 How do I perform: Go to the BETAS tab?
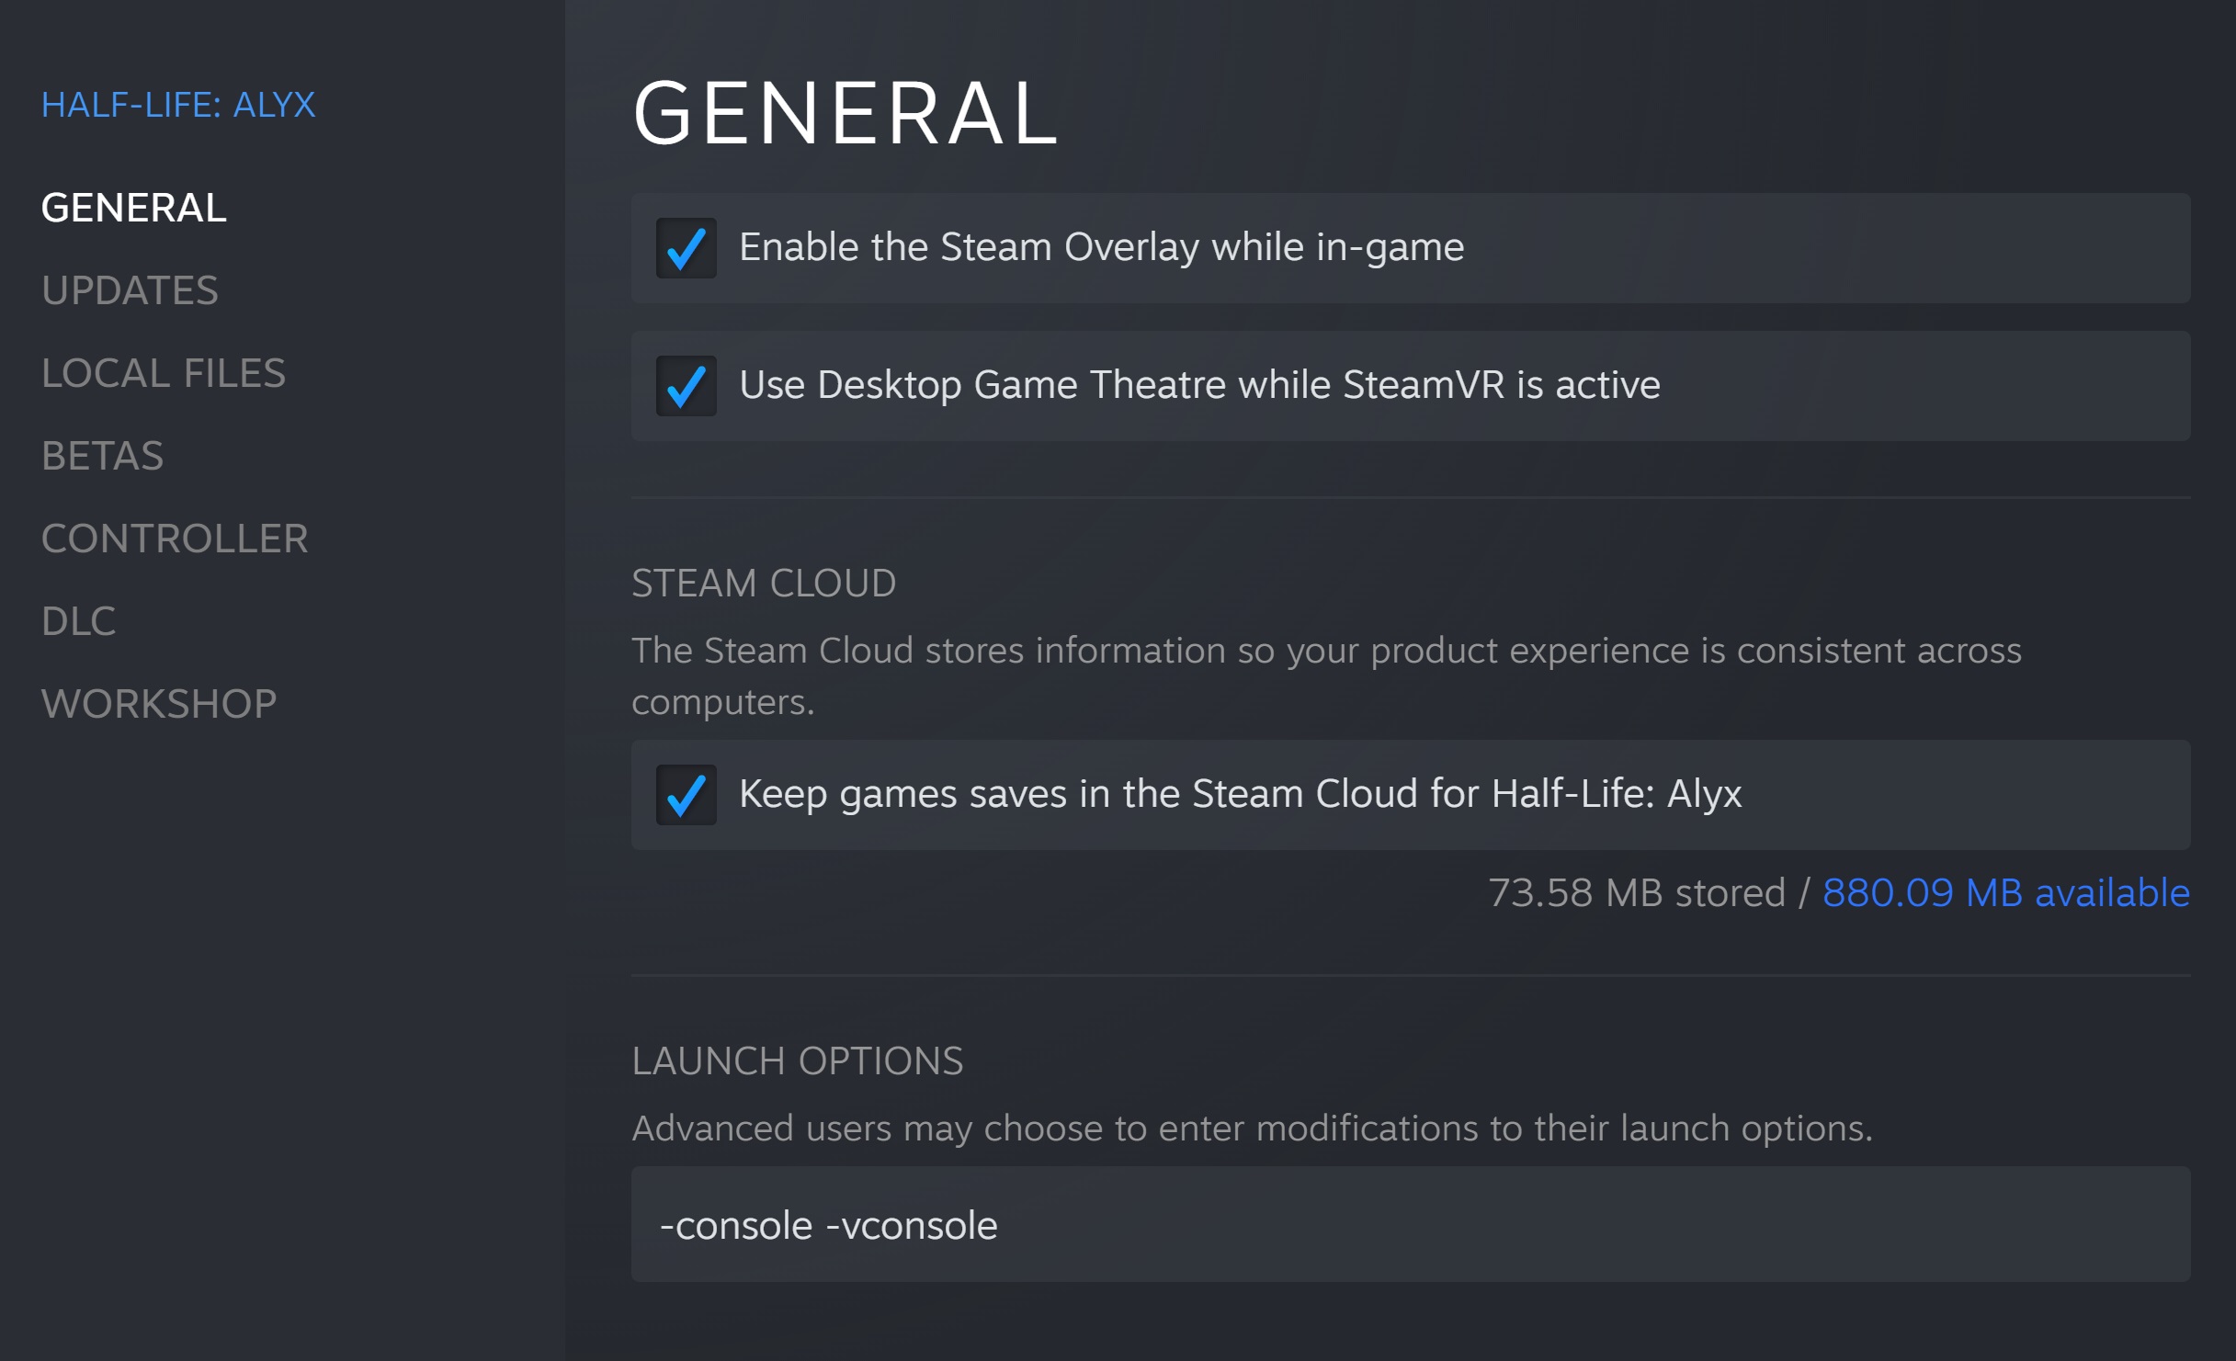[x=102, y=456]
